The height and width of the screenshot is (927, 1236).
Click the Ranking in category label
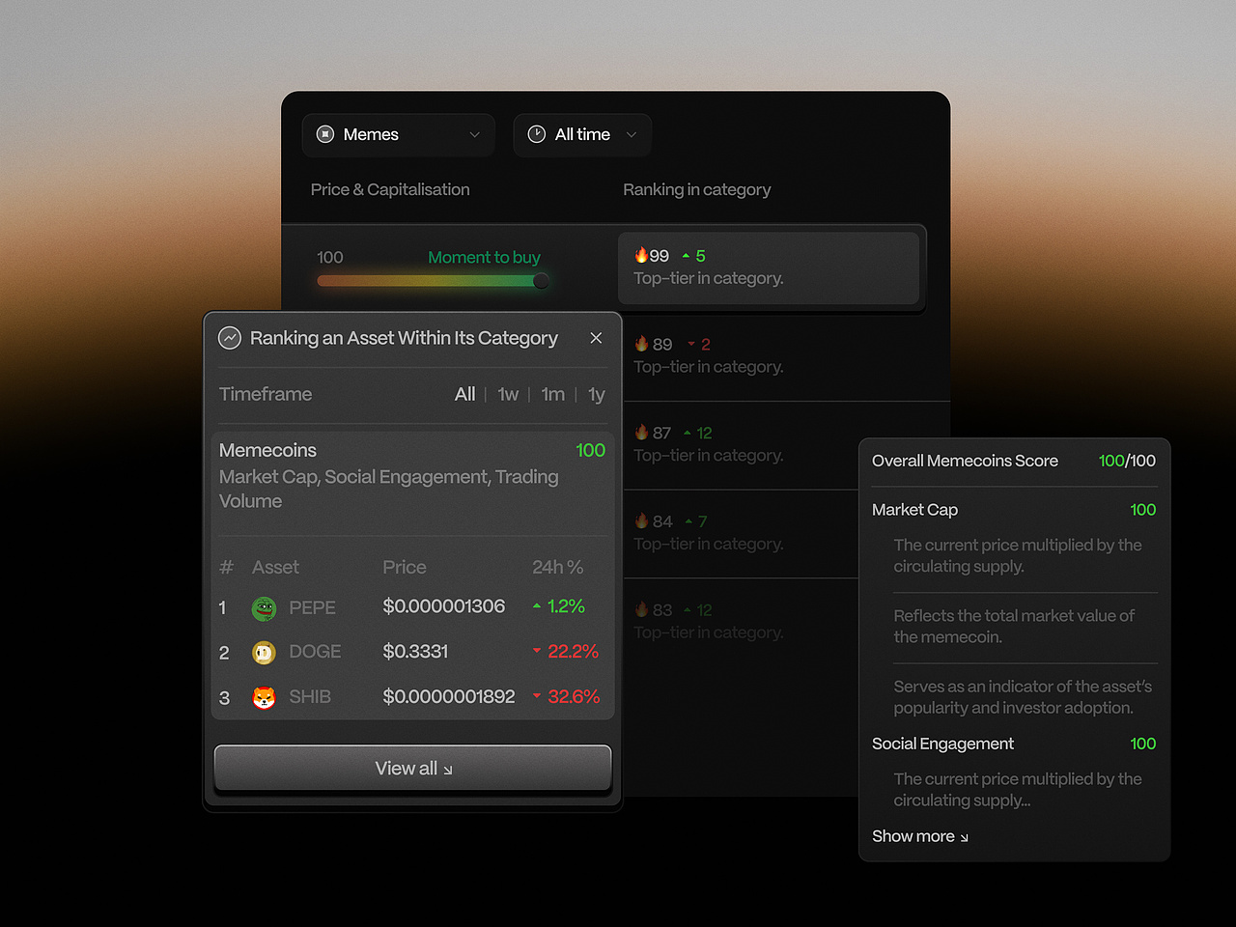tap(696, 190)
